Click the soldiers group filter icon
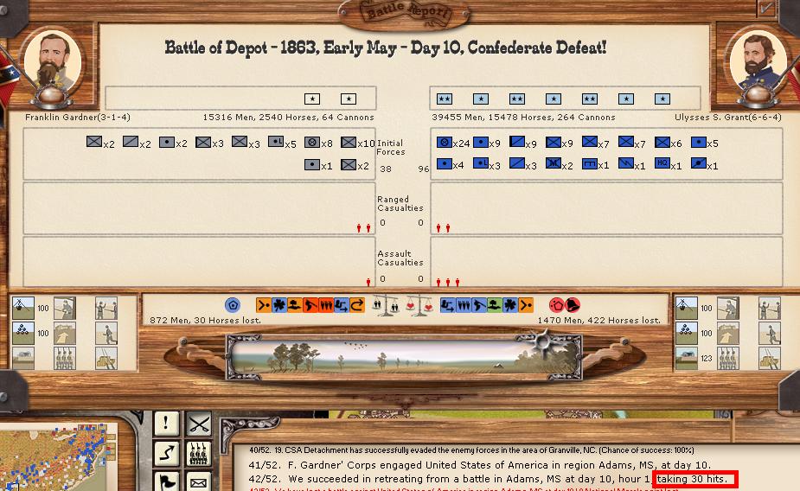 click(x=200, y=452)
